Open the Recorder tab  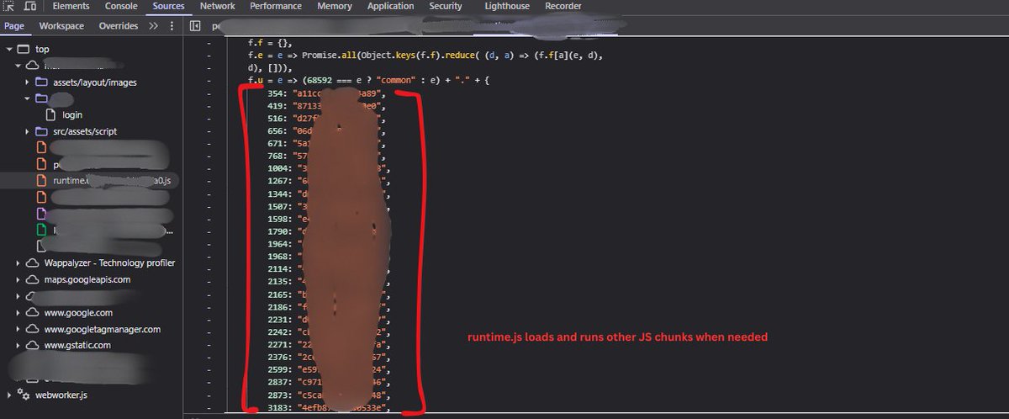click(563, 6)
